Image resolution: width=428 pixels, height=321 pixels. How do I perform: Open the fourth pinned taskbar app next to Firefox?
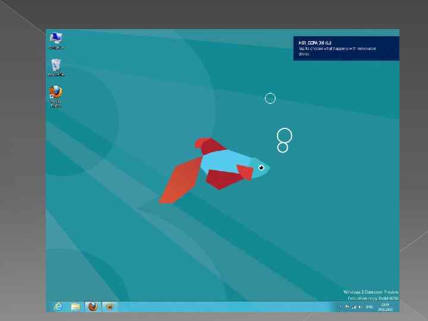pos(110,307)
